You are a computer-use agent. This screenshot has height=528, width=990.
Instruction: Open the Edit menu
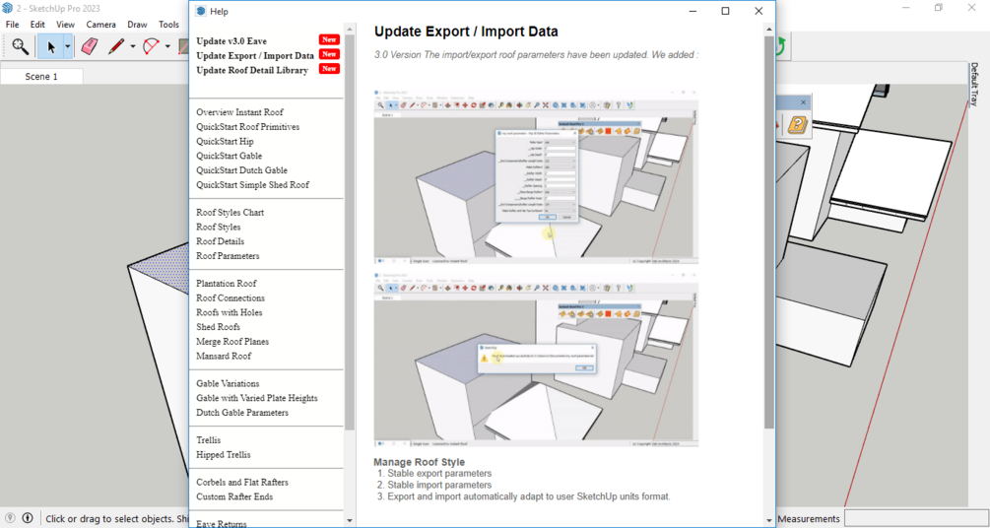[x=37, y=25]
